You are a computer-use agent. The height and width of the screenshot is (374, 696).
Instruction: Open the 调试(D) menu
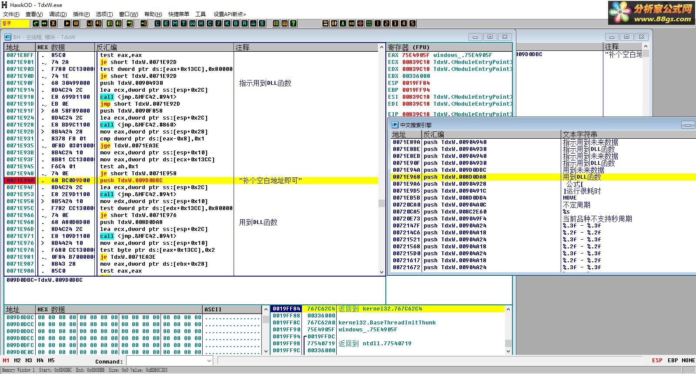[x=58, y=14]
